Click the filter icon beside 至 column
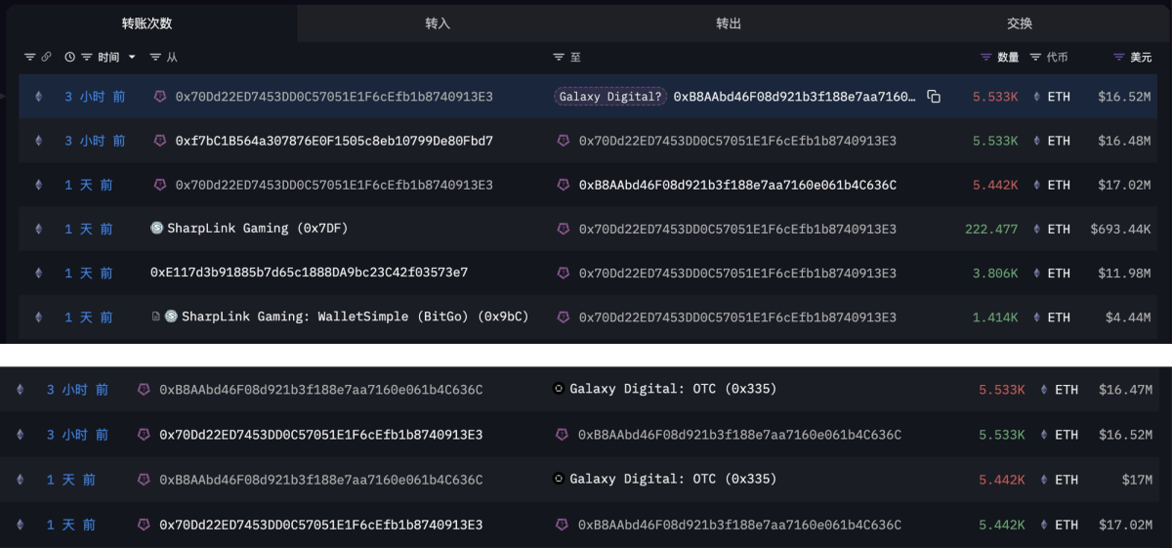The height and width of the screenshot is (548, 1172). coord(559,58)
